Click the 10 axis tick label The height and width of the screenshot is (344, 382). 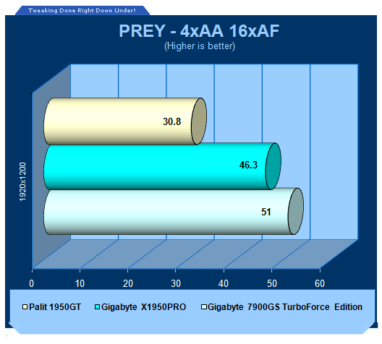(x=80, y=284)
